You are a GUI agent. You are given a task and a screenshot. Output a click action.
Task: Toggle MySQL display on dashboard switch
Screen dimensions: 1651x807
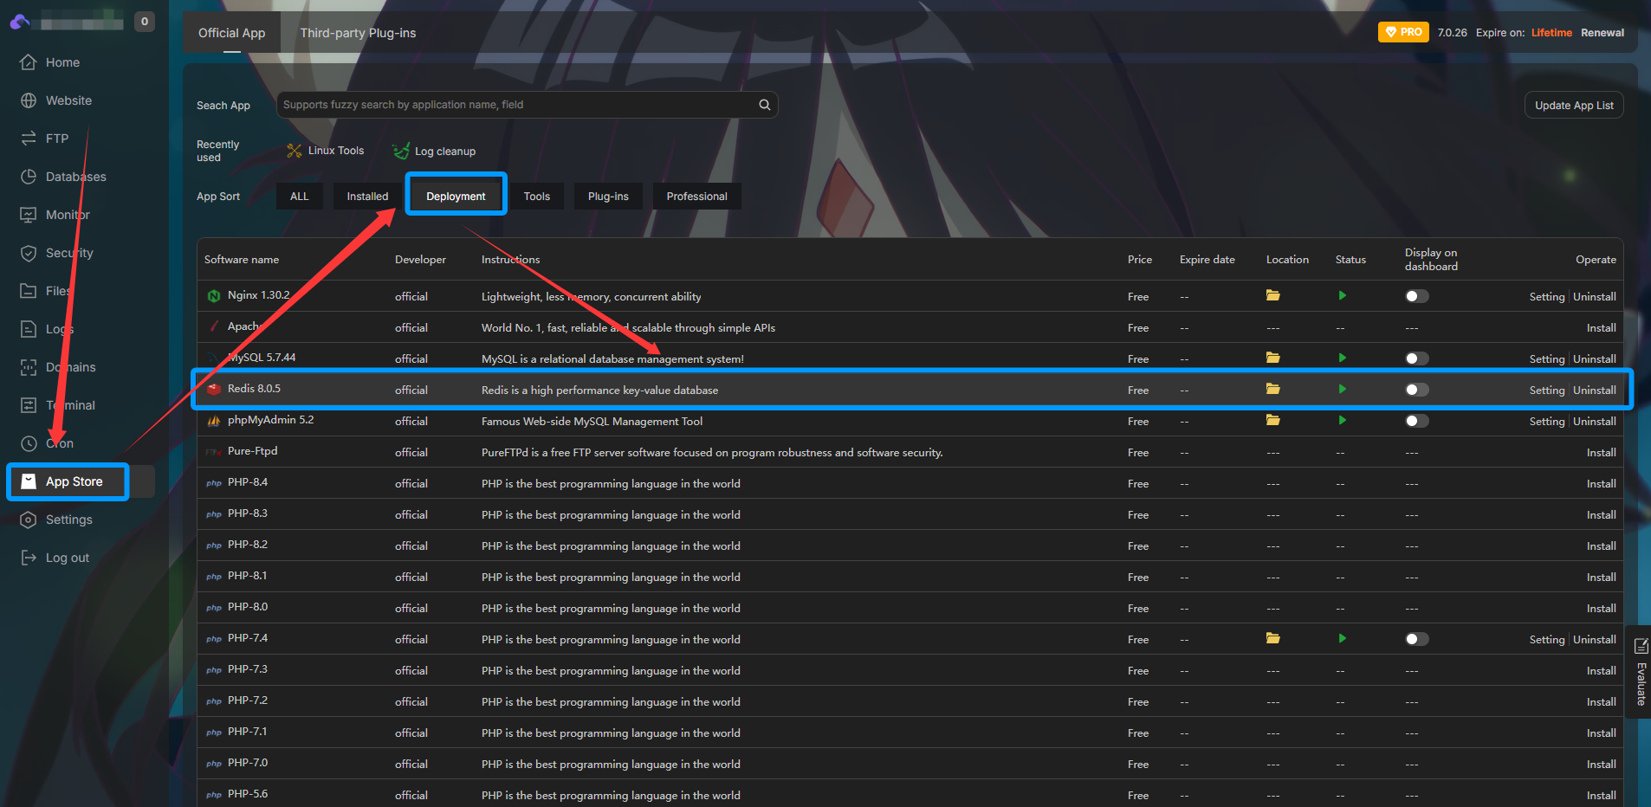click(x=1416, y=358)
